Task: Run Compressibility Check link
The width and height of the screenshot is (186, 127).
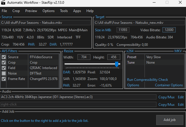Action: click(148, 80)
